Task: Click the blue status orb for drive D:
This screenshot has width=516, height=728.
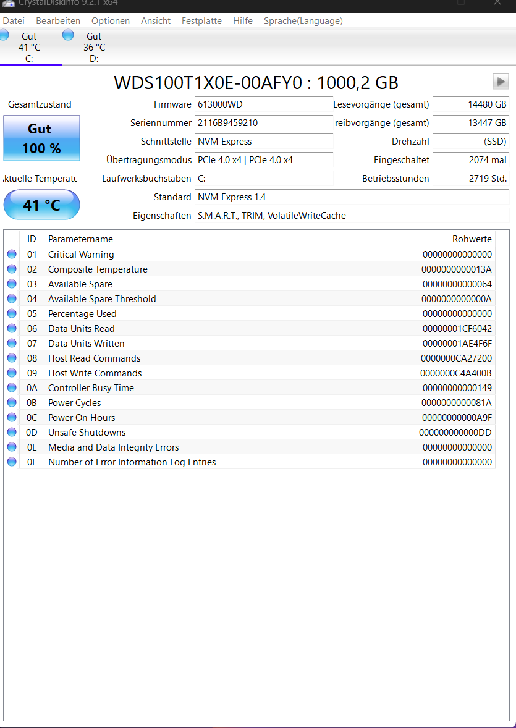Action: [x=68, y=35]
